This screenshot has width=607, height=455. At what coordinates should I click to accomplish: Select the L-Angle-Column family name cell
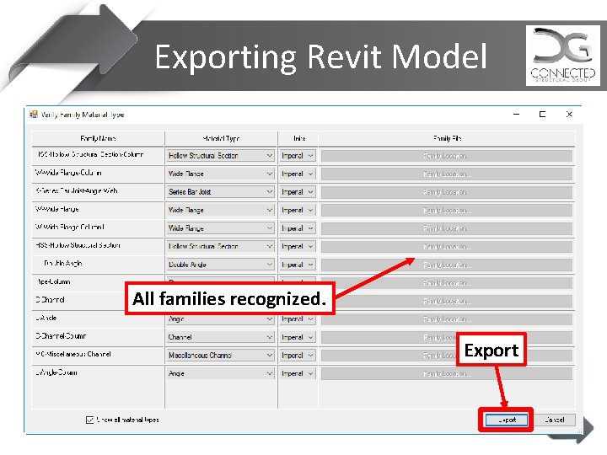click(x=98, y=372)
